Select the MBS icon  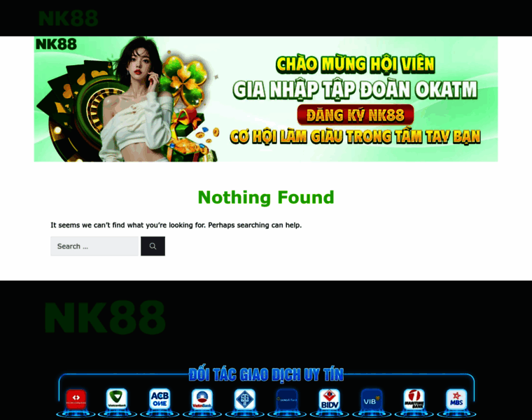[x=456, y=399]
